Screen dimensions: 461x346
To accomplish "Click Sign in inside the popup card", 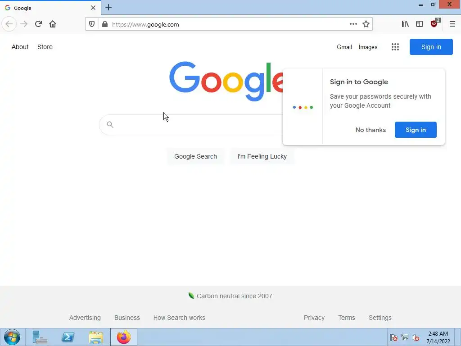I will 416,130.
